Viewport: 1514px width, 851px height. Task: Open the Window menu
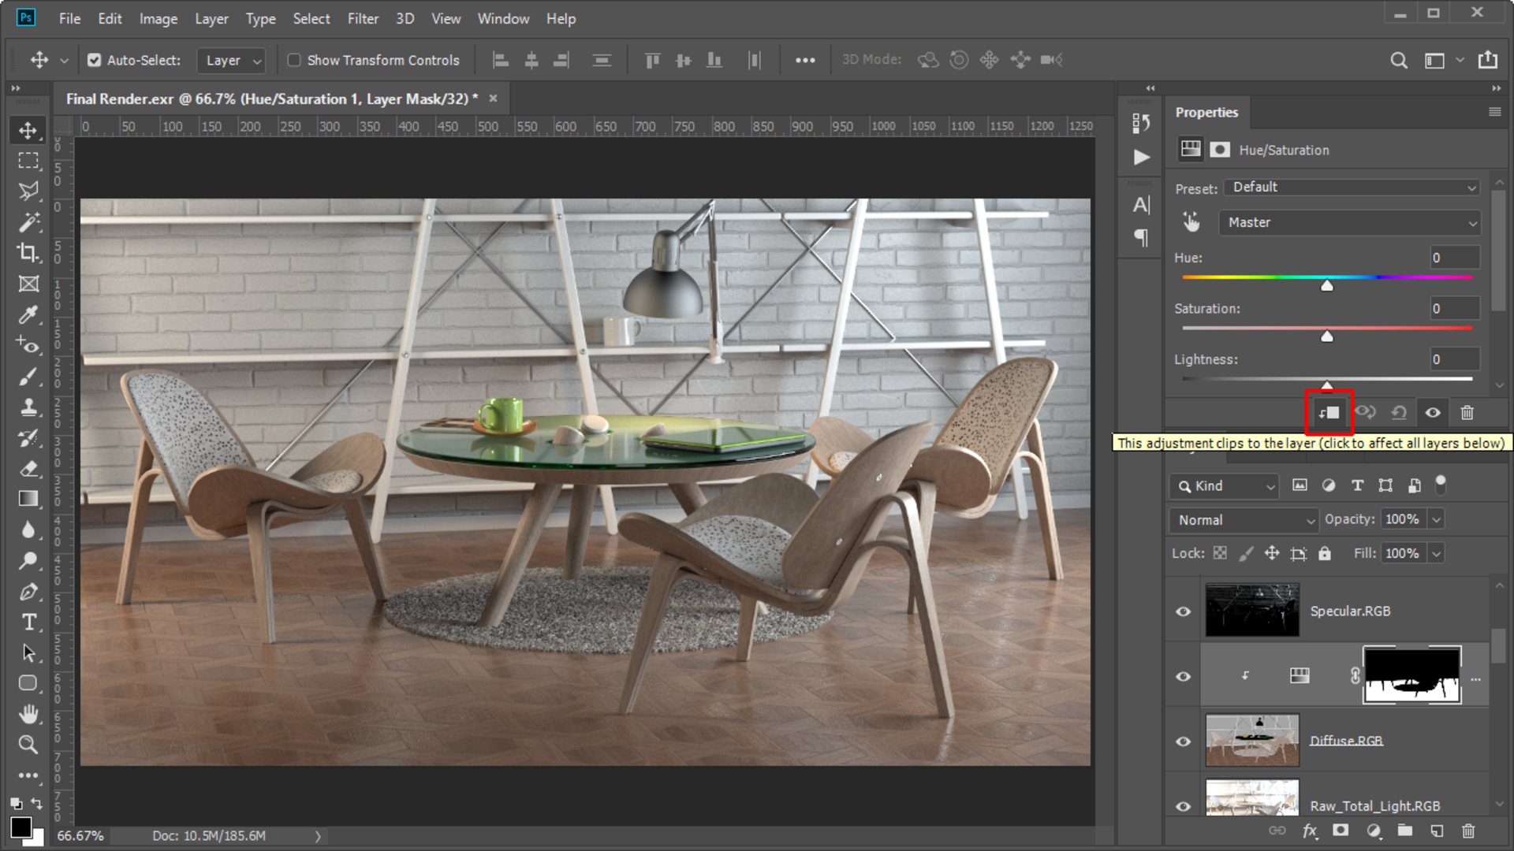(x=503, y=18)
